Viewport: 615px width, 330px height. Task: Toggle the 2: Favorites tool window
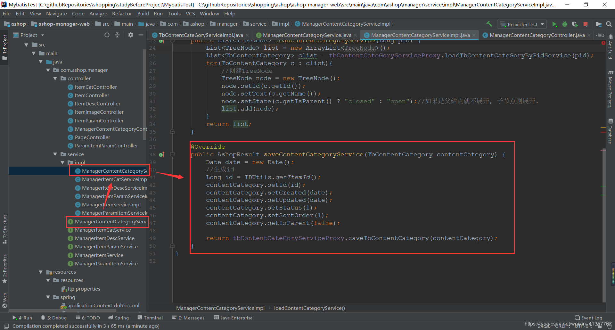click(4, 268)
